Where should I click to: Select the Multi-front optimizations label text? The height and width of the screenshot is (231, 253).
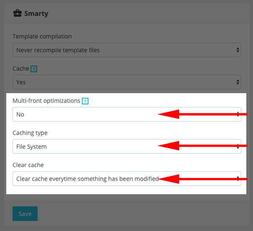(x=46, y=101)
